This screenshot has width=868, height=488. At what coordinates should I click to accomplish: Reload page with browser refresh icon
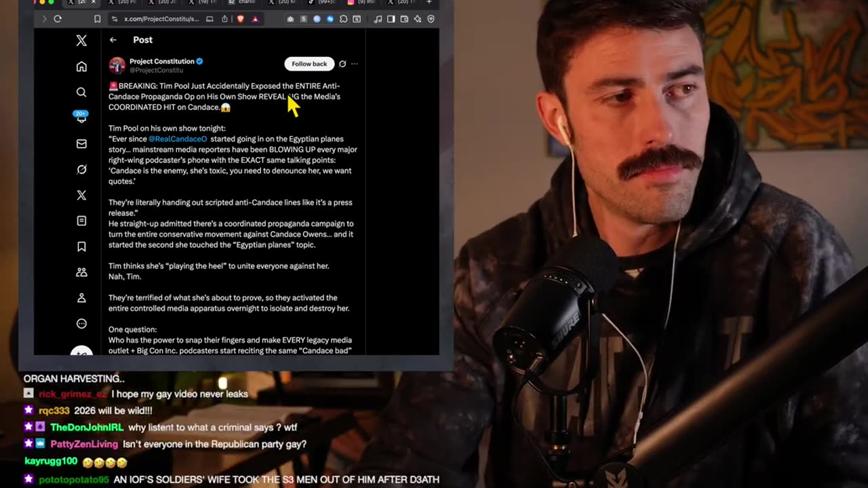click(58, 19)
